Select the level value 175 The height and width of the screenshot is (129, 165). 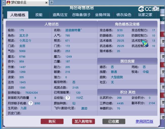pyautogui.click(x=22, y=30)
